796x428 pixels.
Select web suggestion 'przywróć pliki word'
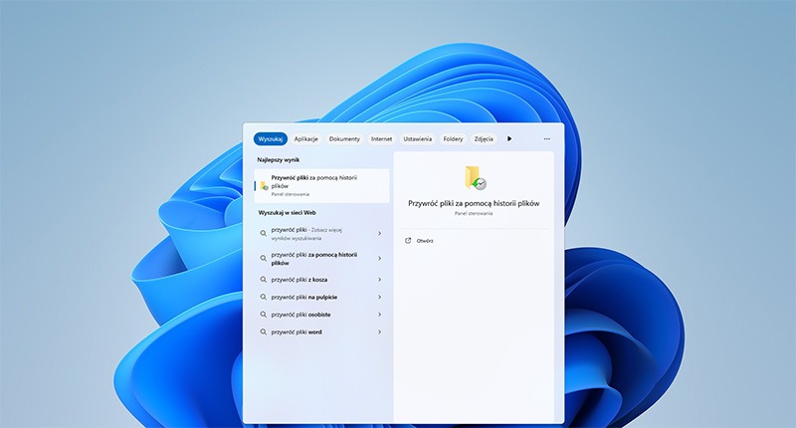[x=321, y=331]
